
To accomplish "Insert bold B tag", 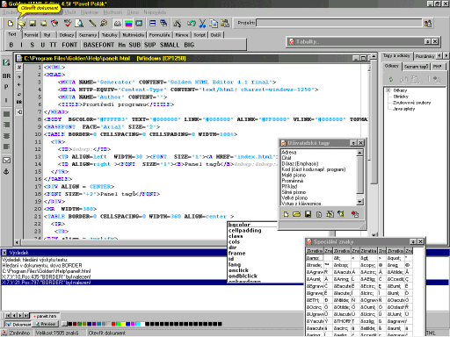I will [11, 45].
